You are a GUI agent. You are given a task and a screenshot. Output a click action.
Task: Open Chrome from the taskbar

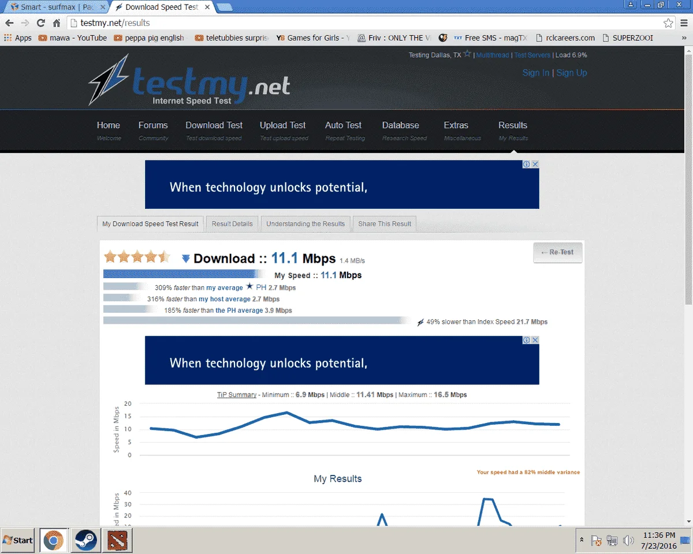[x=53, y=540]
